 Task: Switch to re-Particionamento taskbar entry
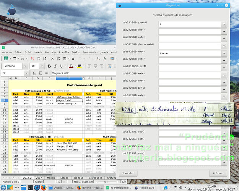(x=119, y=188)
